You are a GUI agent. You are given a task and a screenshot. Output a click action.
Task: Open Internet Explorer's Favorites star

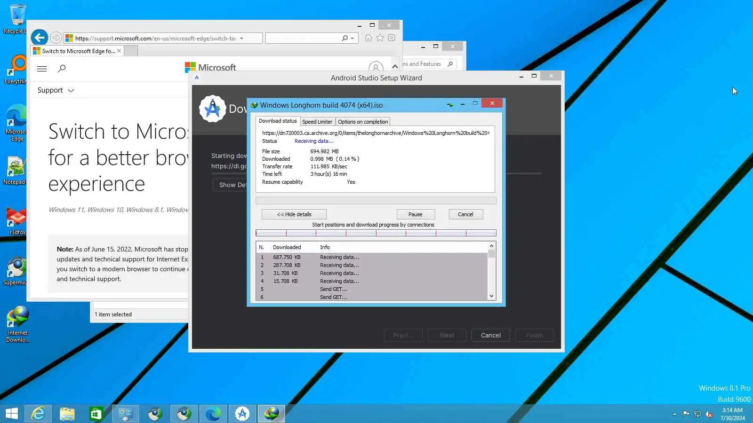tap(380, 38)
